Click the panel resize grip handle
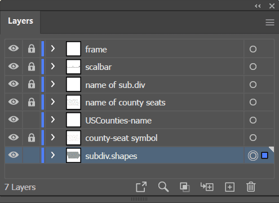This screenshot has height=203, width=279. (x=139, y=199)
